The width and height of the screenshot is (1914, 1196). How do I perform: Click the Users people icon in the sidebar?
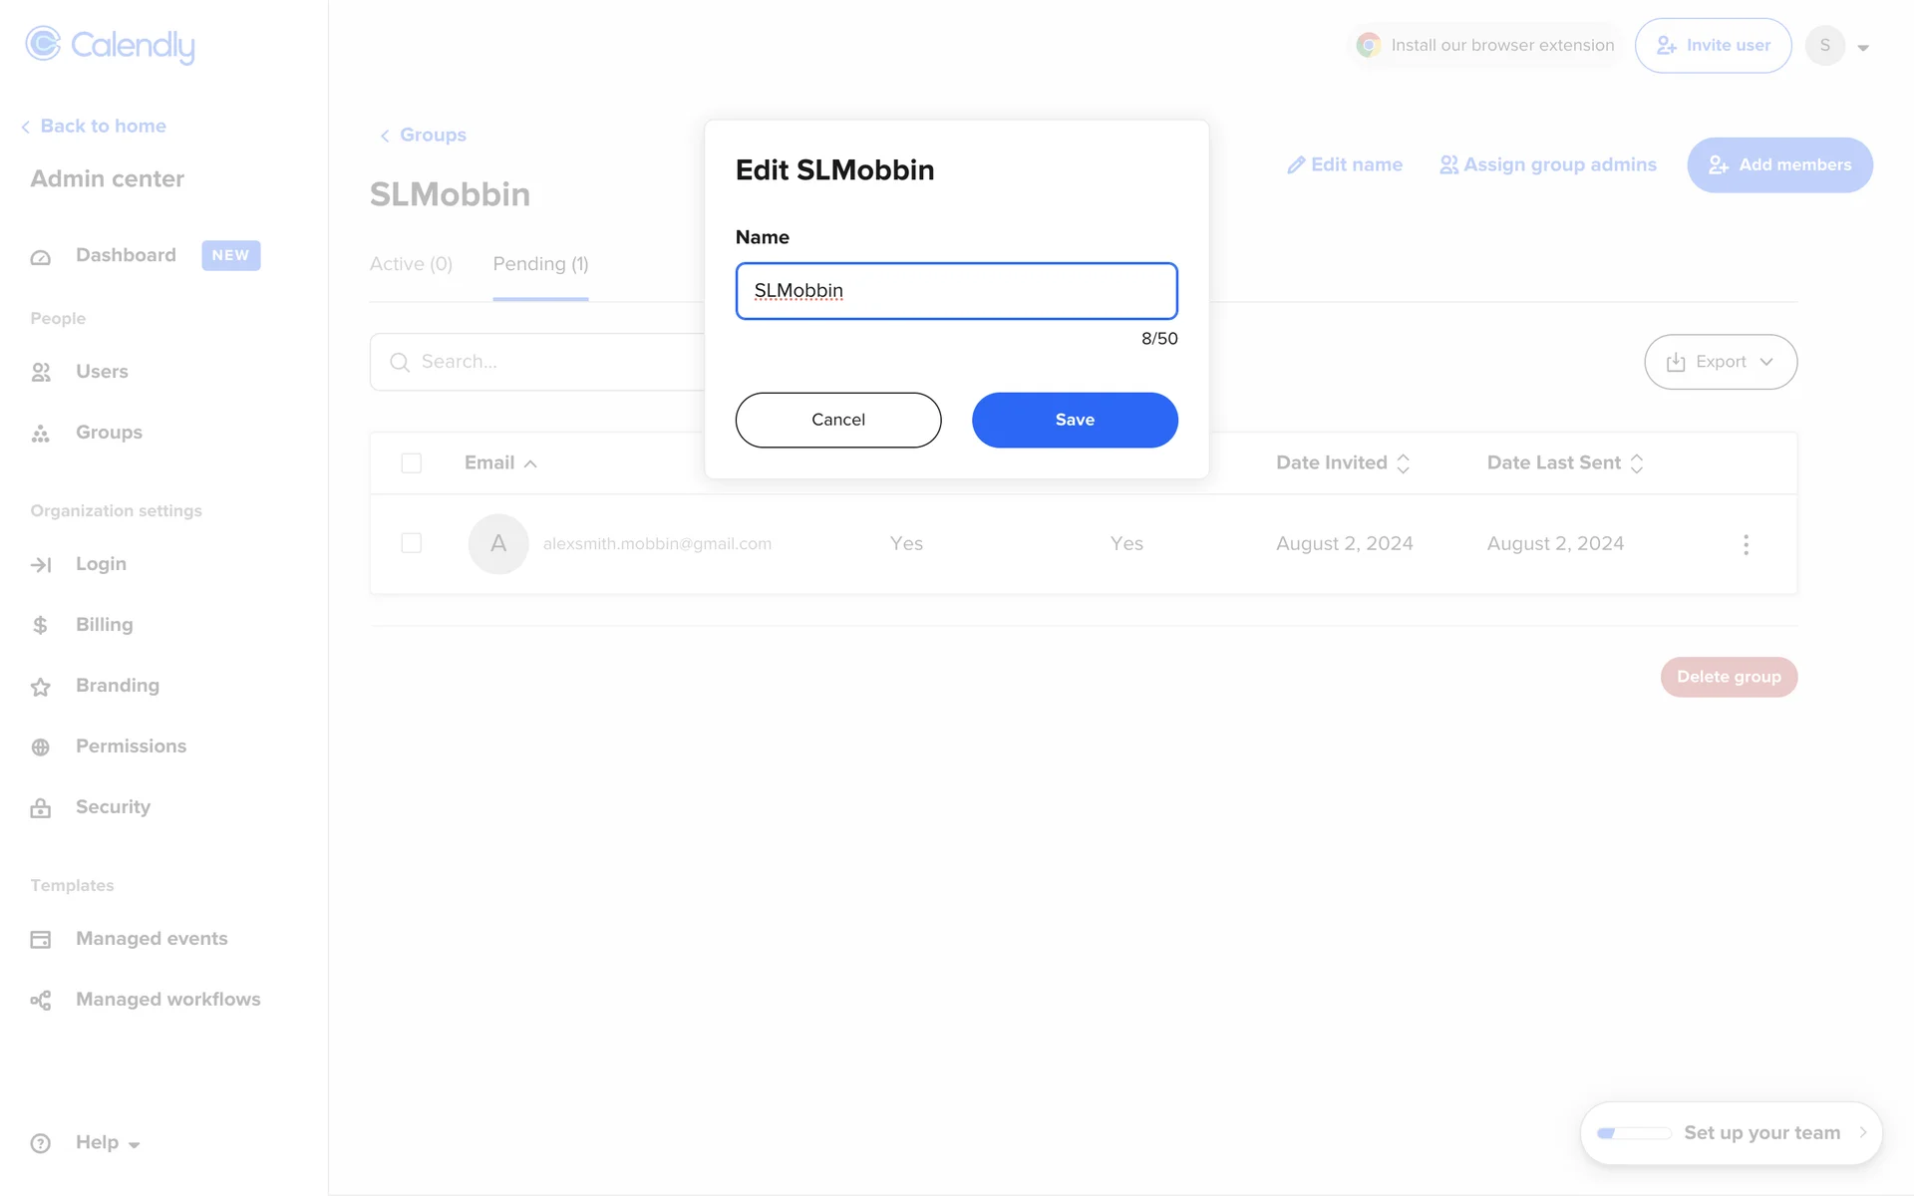tap(41, 373)
